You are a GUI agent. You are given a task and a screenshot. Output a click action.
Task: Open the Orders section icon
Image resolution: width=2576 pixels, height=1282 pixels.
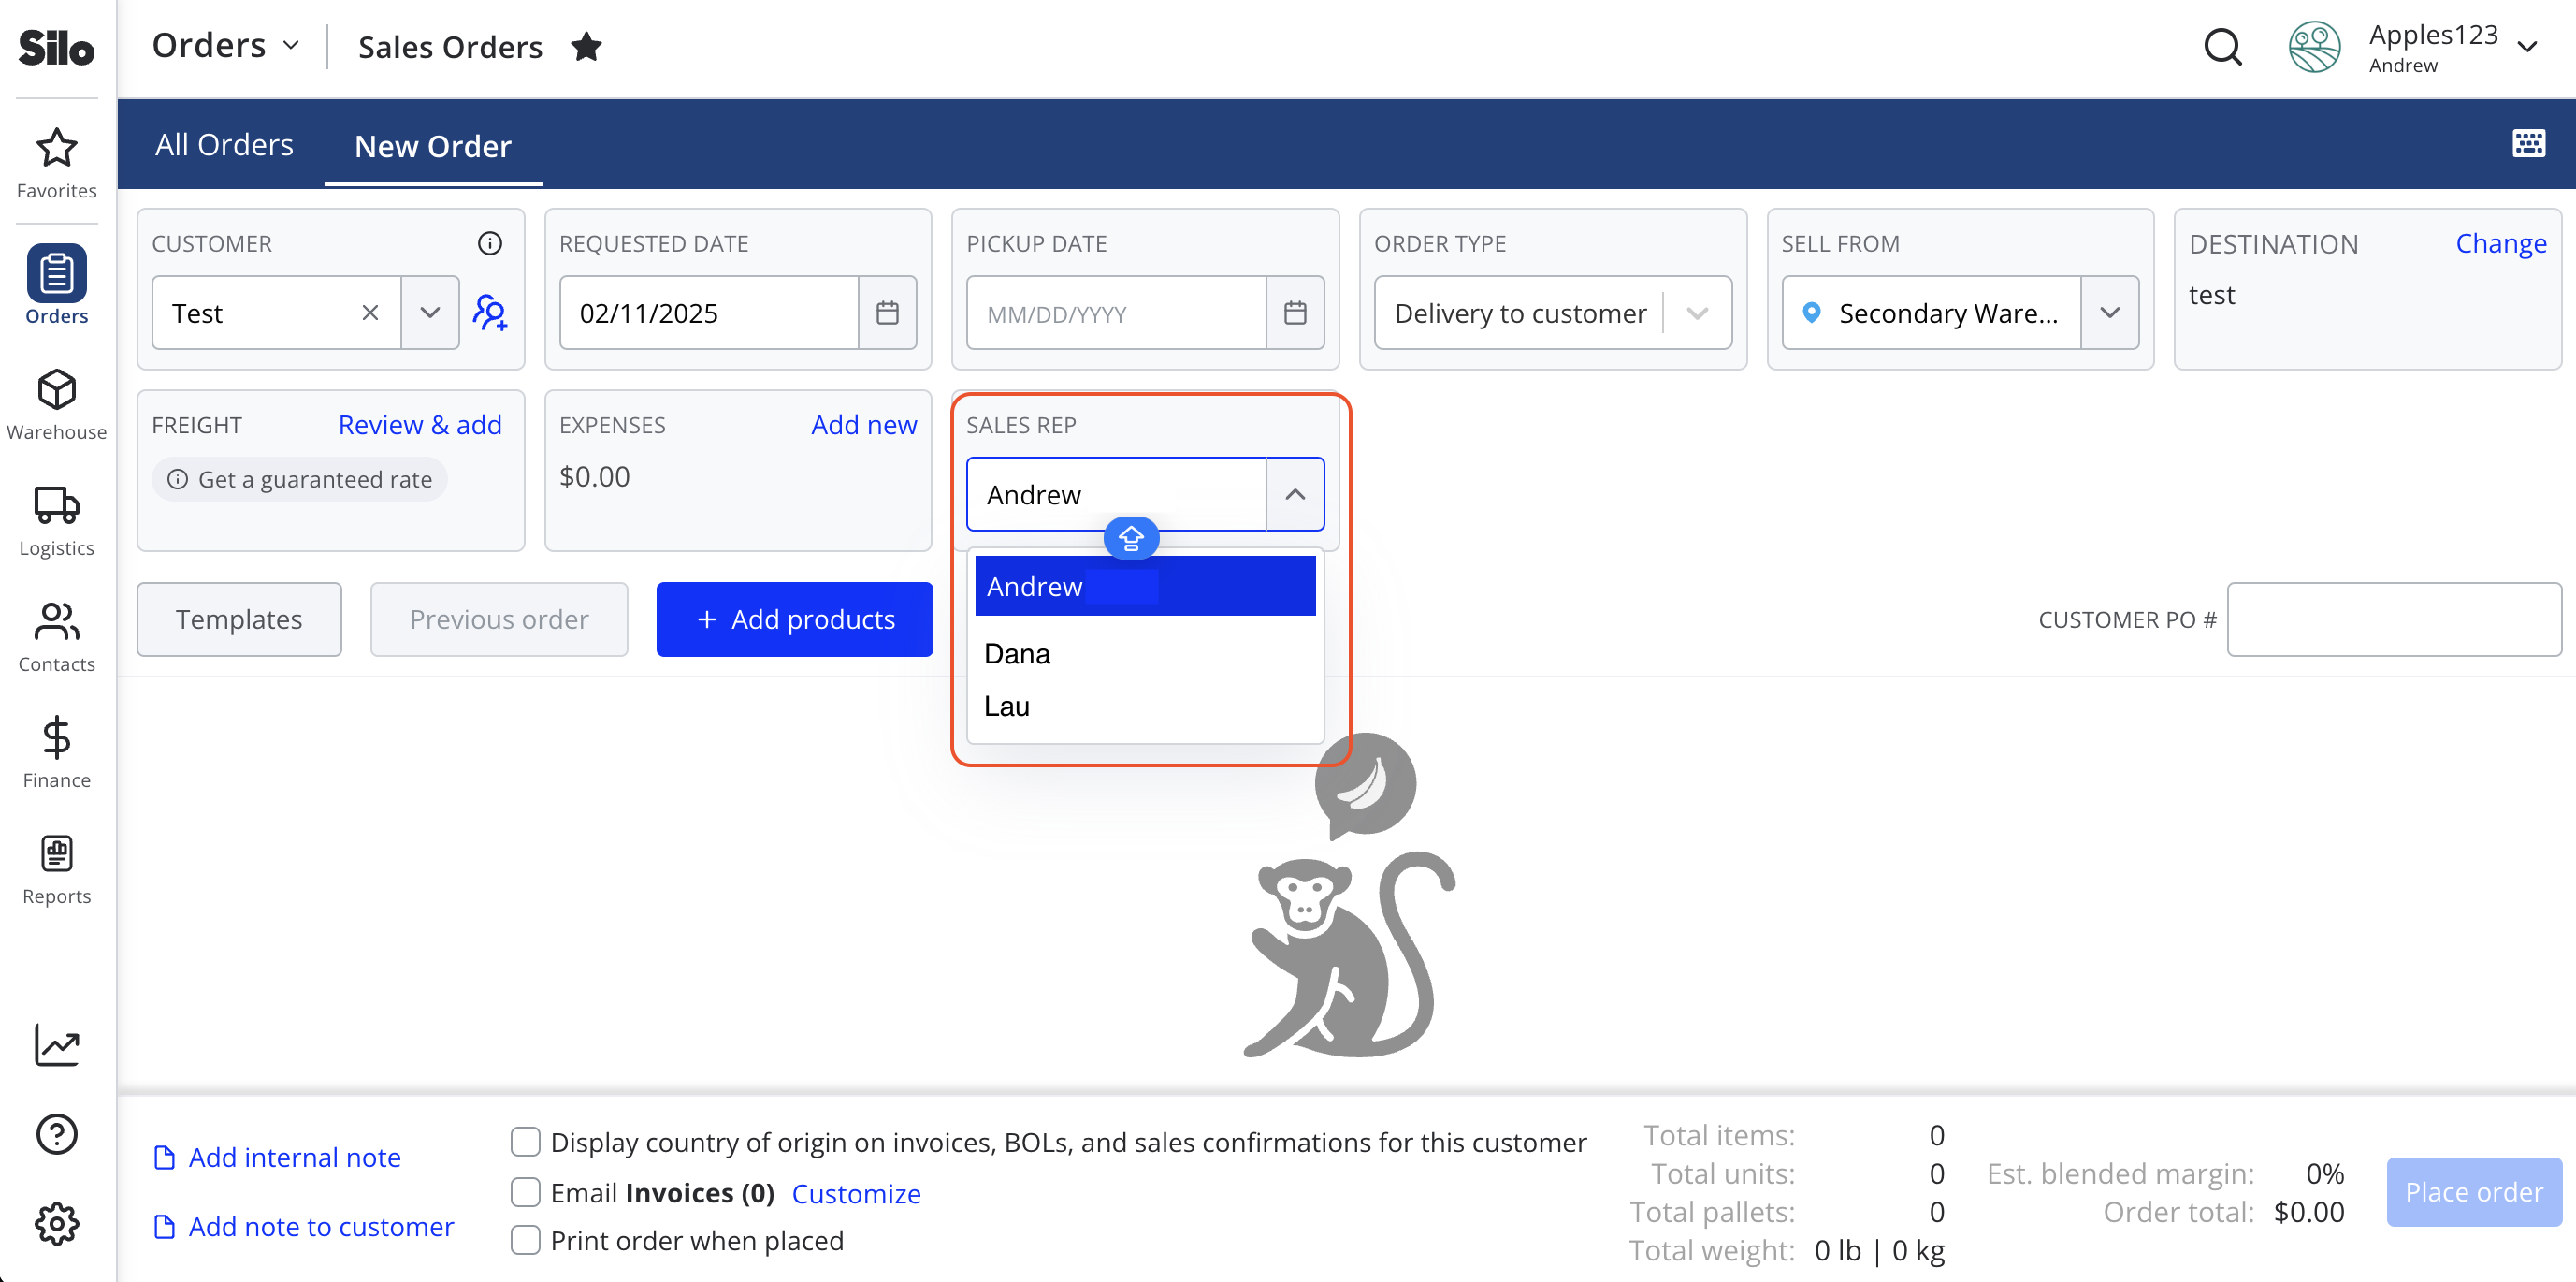pyautogui.click(x=57, y=273)
